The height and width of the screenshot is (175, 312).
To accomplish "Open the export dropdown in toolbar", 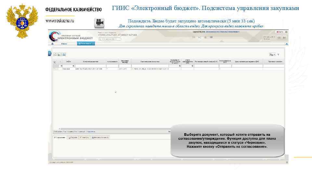I will coord(272,54).
